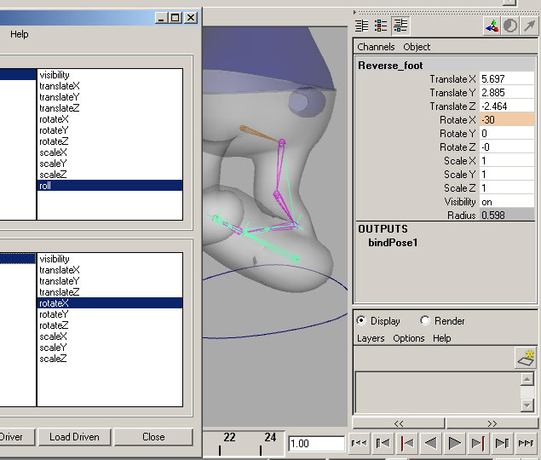Click the Show Attribute Editor icon
The height and width of the screenshot is (460, 541).
coord(361,26)
